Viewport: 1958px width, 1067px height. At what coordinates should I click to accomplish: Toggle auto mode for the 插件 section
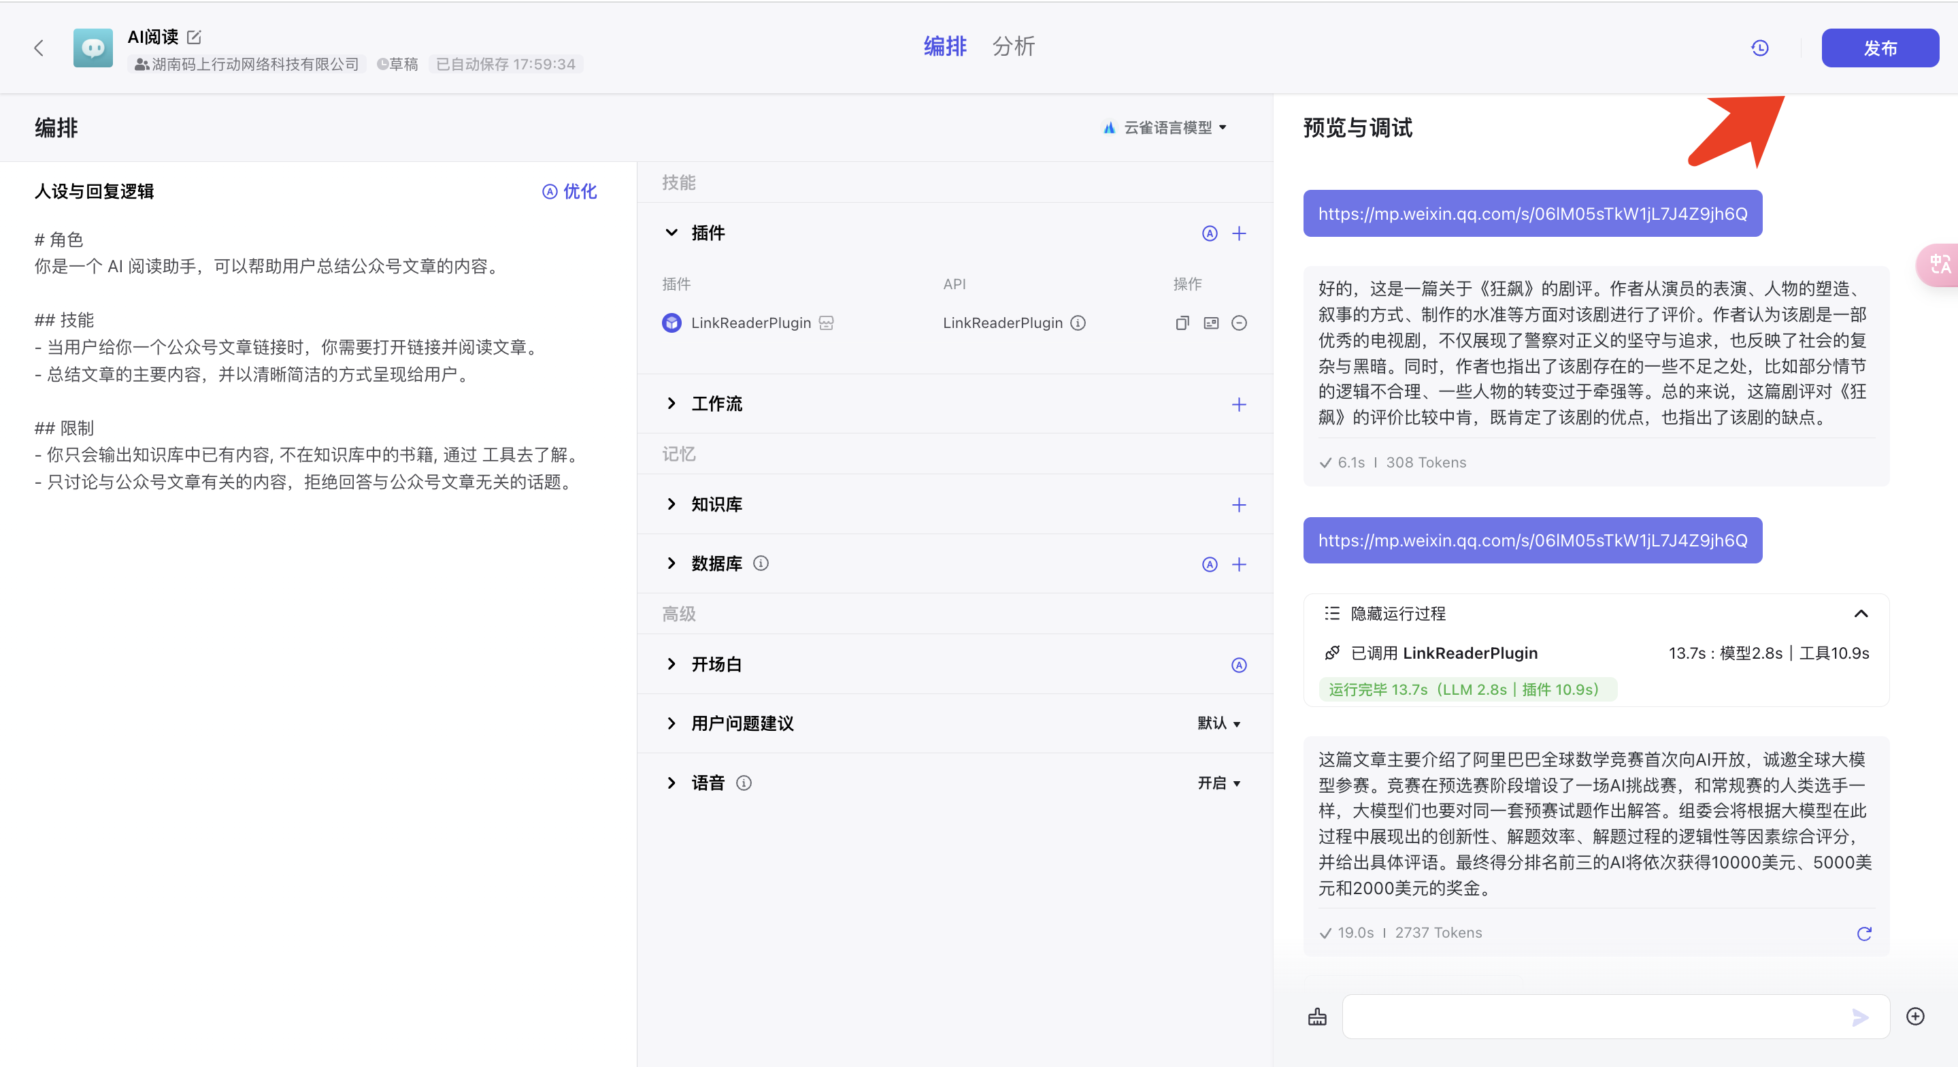[1210, 233]
